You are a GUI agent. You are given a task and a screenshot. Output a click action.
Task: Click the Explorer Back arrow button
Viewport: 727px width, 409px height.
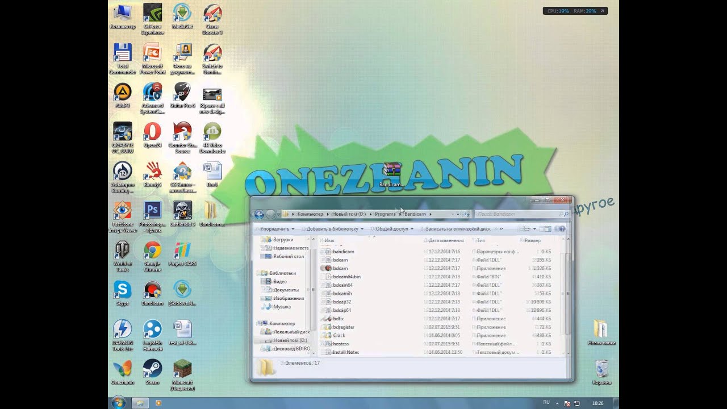(x=259, y=214)
